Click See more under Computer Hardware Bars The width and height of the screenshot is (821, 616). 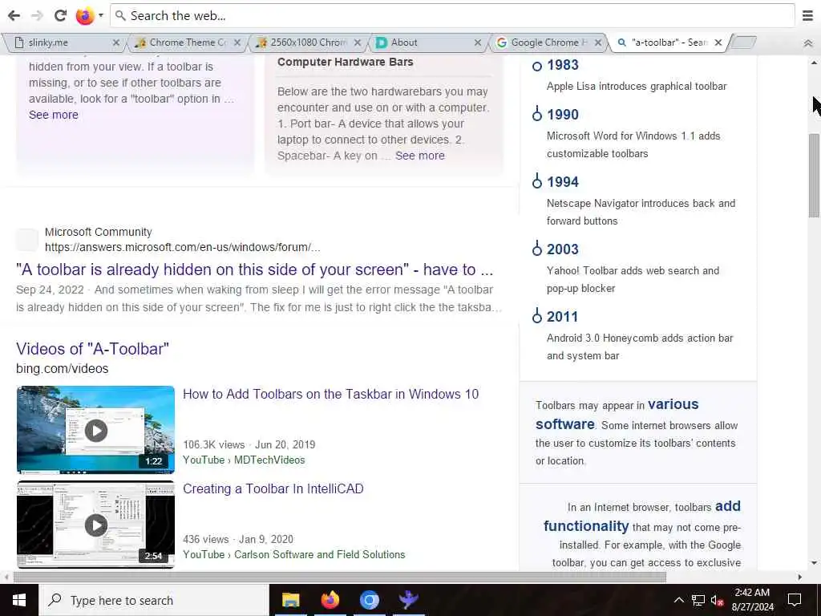click(420, 156)
